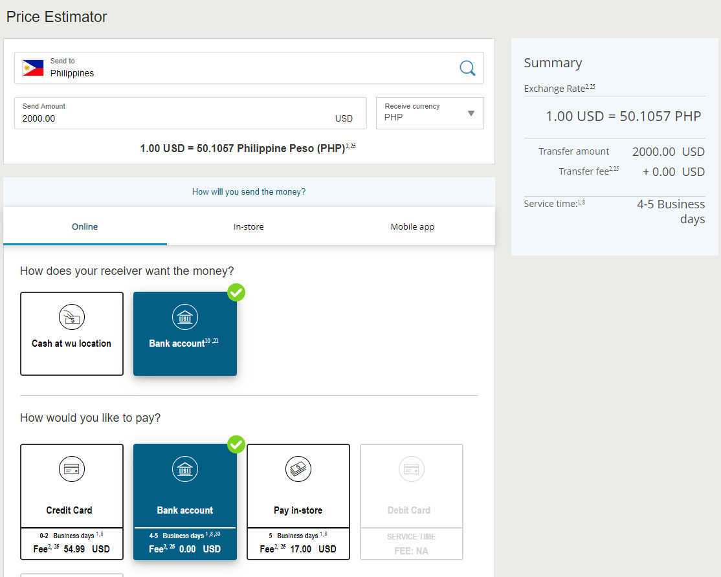Click the 5 Business days text under Pay in-store
Screen dimensions: 721x577
pyautogui.click(x=298, y=535)
